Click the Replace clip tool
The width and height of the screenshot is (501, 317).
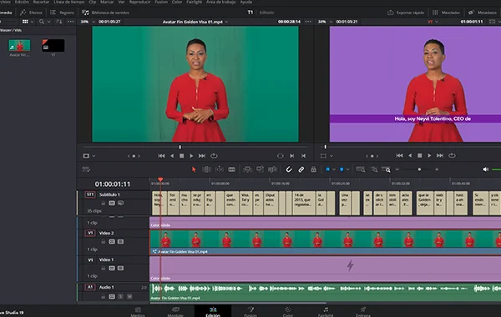click(x=272, y=169)
